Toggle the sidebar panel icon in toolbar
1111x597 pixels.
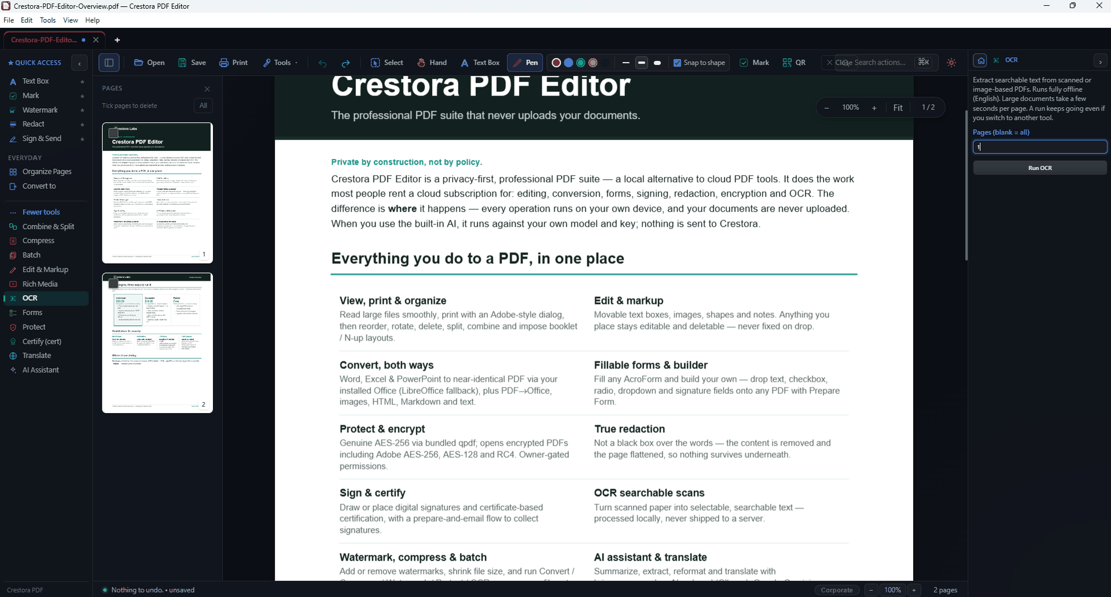109,62
